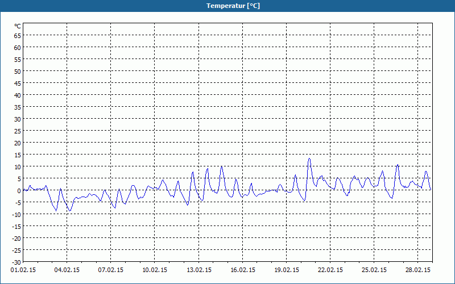Click the 28.02.15 date label
The height and width of the screenshot is (284, 455).
coord(418,270)
